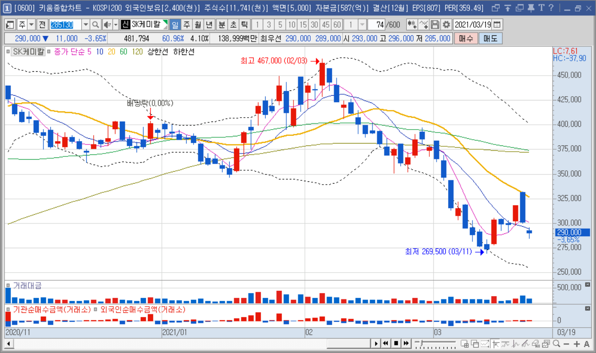The width and height of the screenshot is (596, 353).
Task: Select the 15 interval button
Action: coord(303,25)
